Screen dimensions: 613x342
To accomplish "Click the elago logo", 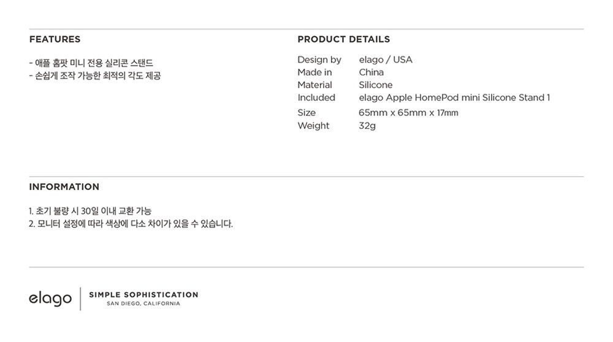I will [50, 298].
